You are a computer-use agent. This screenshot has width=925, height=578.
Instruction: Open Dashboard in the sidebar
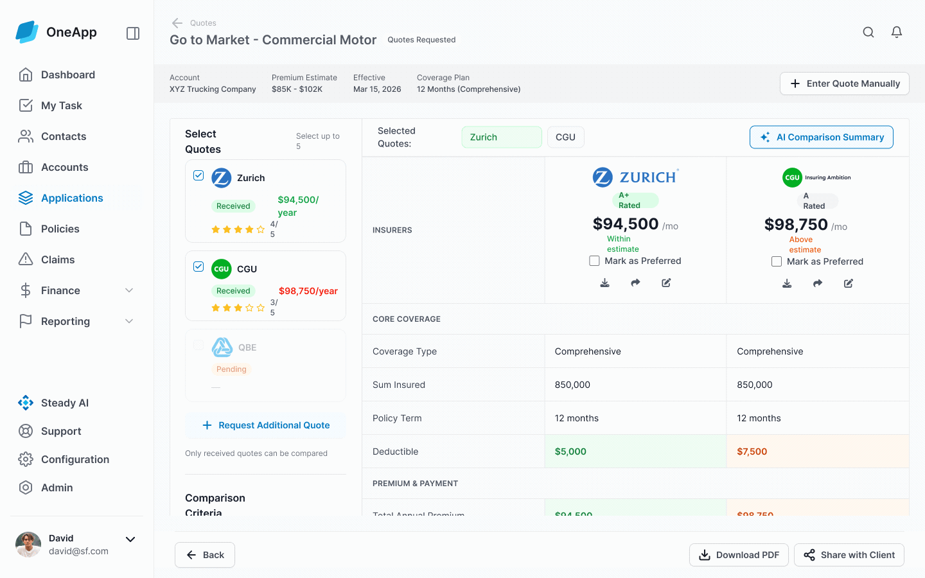point(76,74)
